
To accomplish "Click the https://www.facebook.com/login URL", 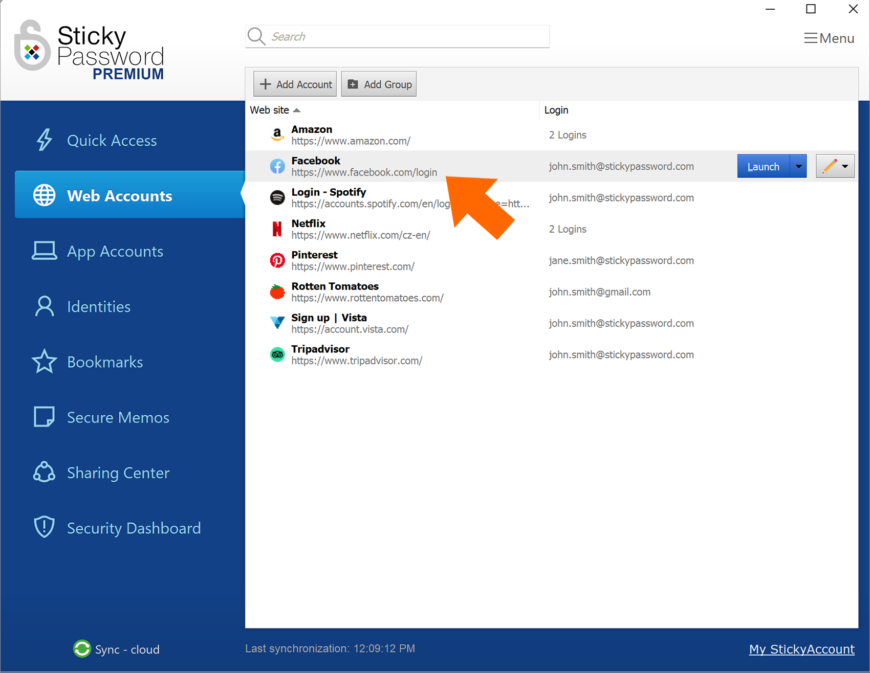I will point(364,172).
